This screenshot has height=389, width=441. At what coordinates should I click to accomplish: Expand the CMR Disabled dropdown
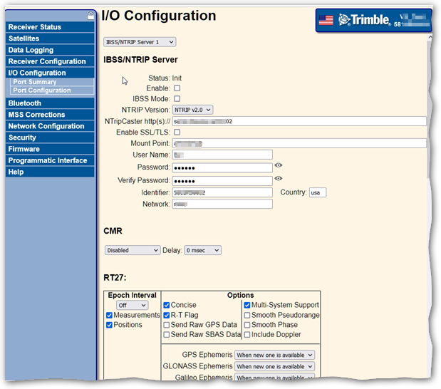[x=133, y=251]
